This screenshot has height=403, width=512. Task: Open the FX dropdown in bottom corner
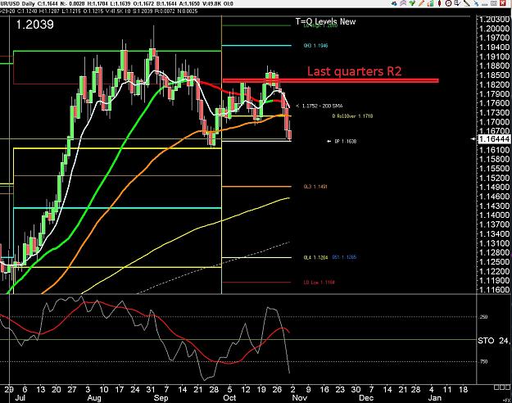(x=508, y=399)
